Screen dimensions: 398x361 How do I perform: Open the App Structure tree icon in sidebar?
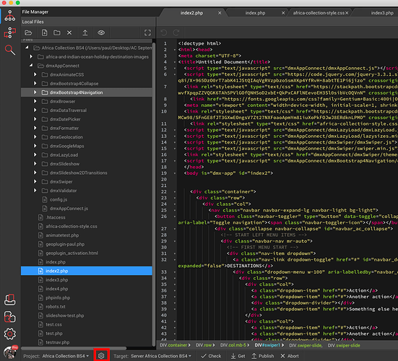click(x=10, y=16)
